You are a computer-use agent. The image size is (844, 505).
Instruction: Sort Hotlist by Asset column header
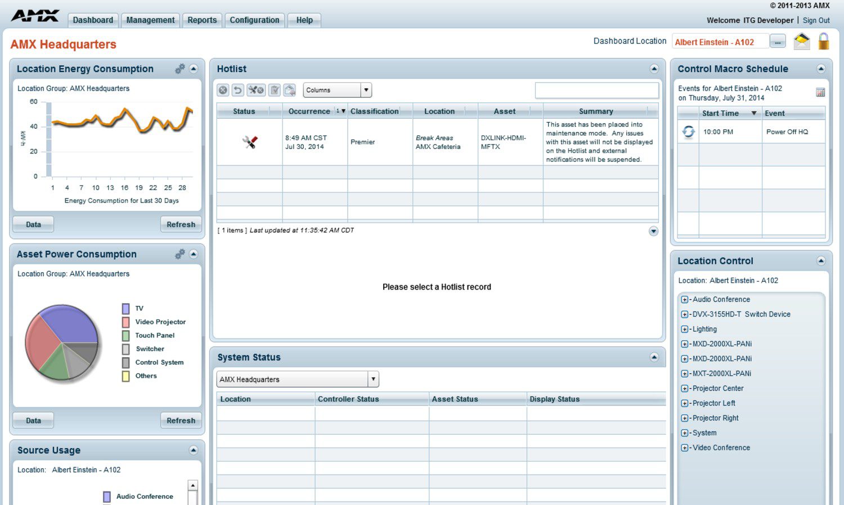510,111
